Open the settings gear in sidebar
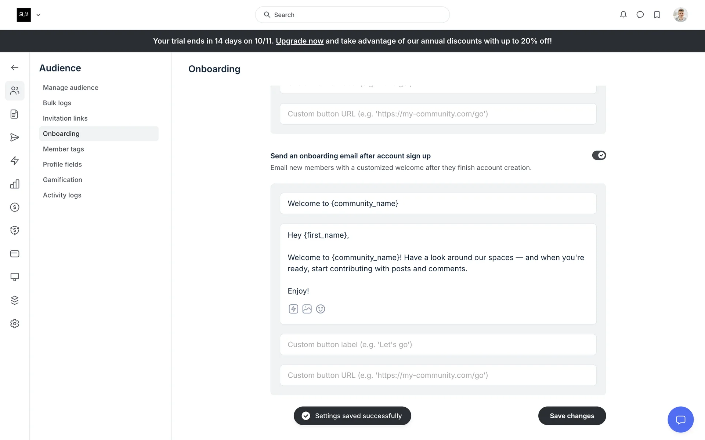The height and width of the screenshot is (440, 705). (x=15, y=323)
